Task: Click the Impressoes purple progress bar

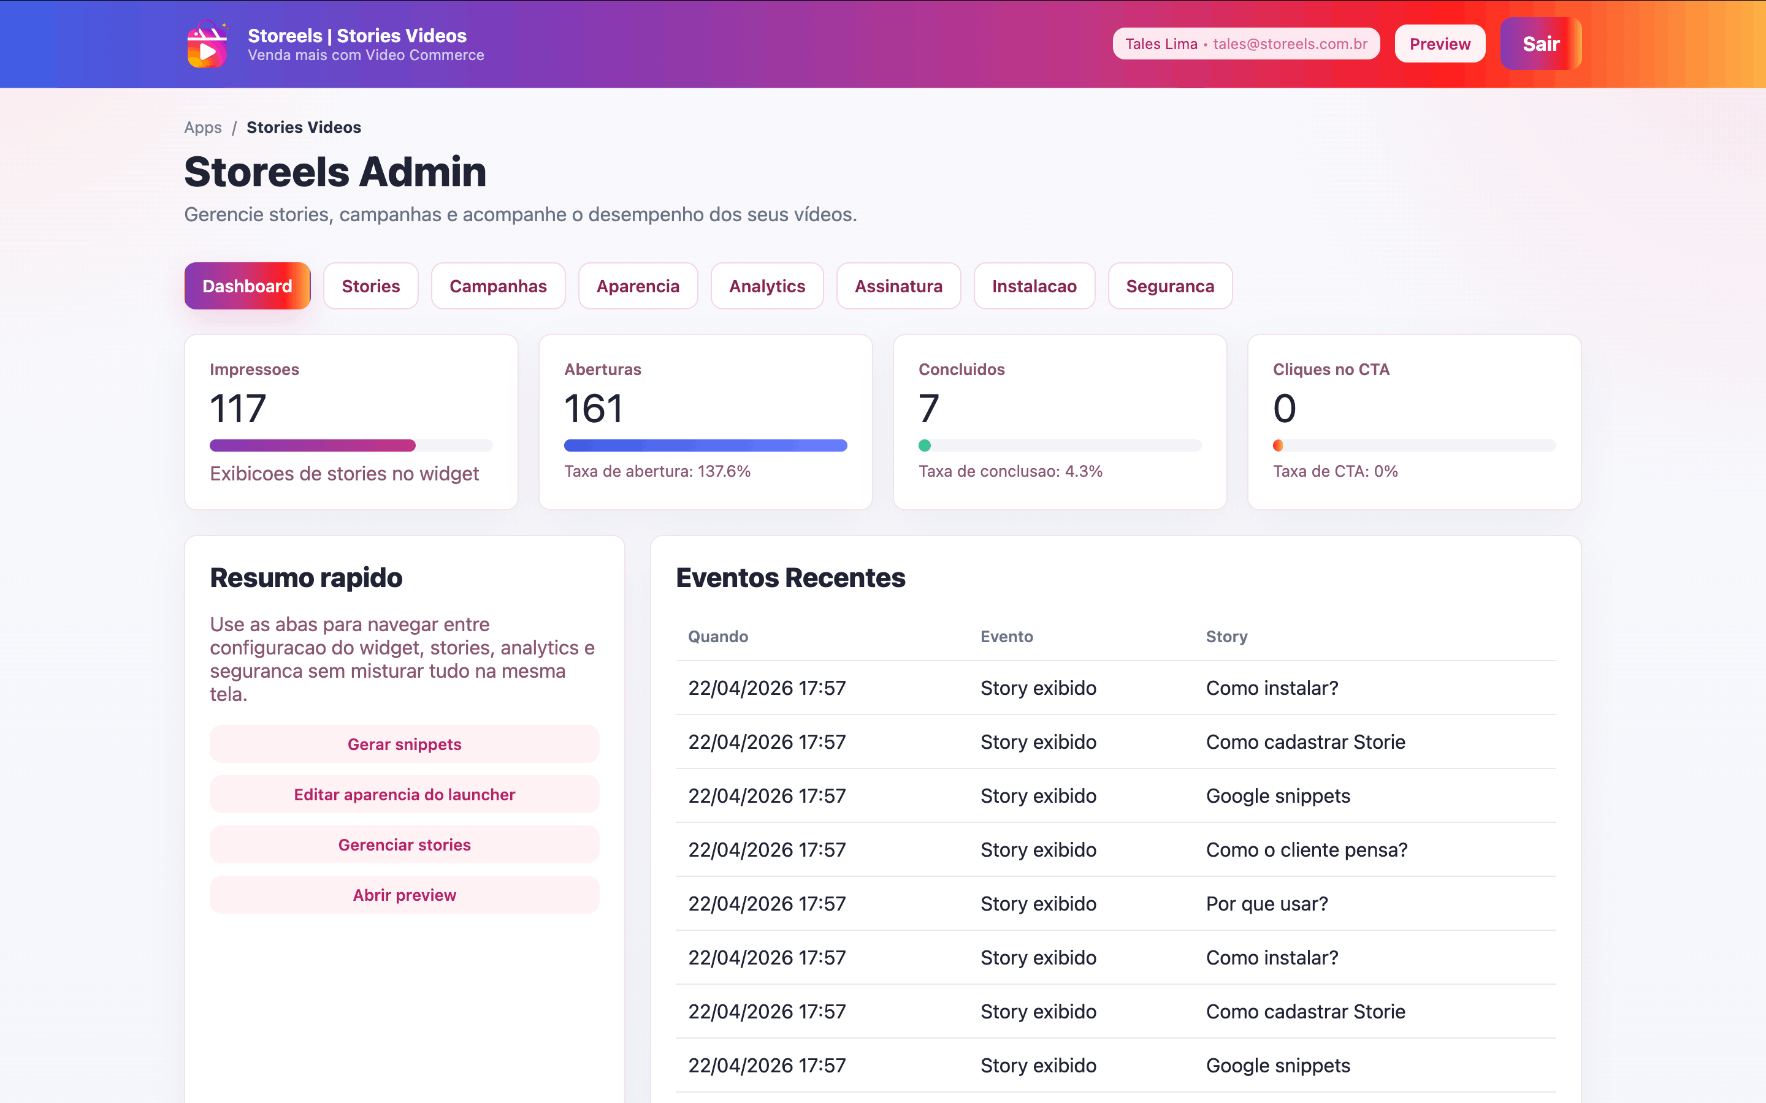Action: (313, 445)
